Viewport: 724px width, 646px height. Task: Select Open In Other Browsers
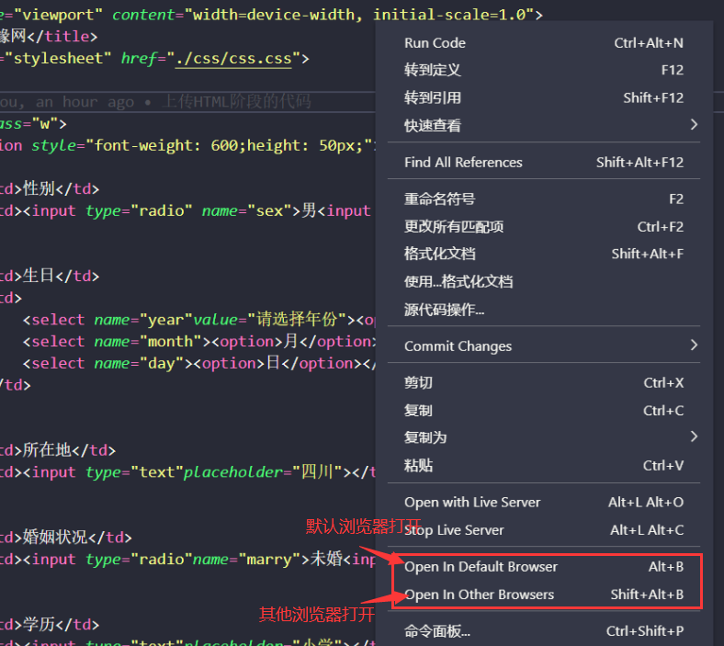[544, 595]
